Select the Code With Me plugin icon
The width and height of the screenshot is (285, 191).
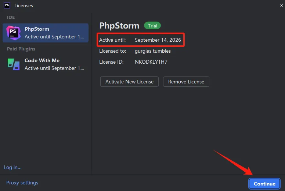coord(14,64)
